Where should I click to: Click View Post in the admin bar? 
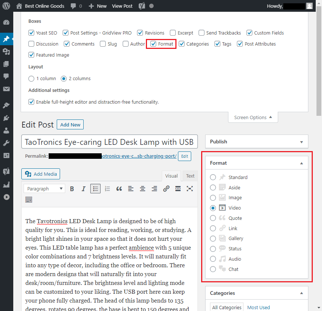coord(122,6)
